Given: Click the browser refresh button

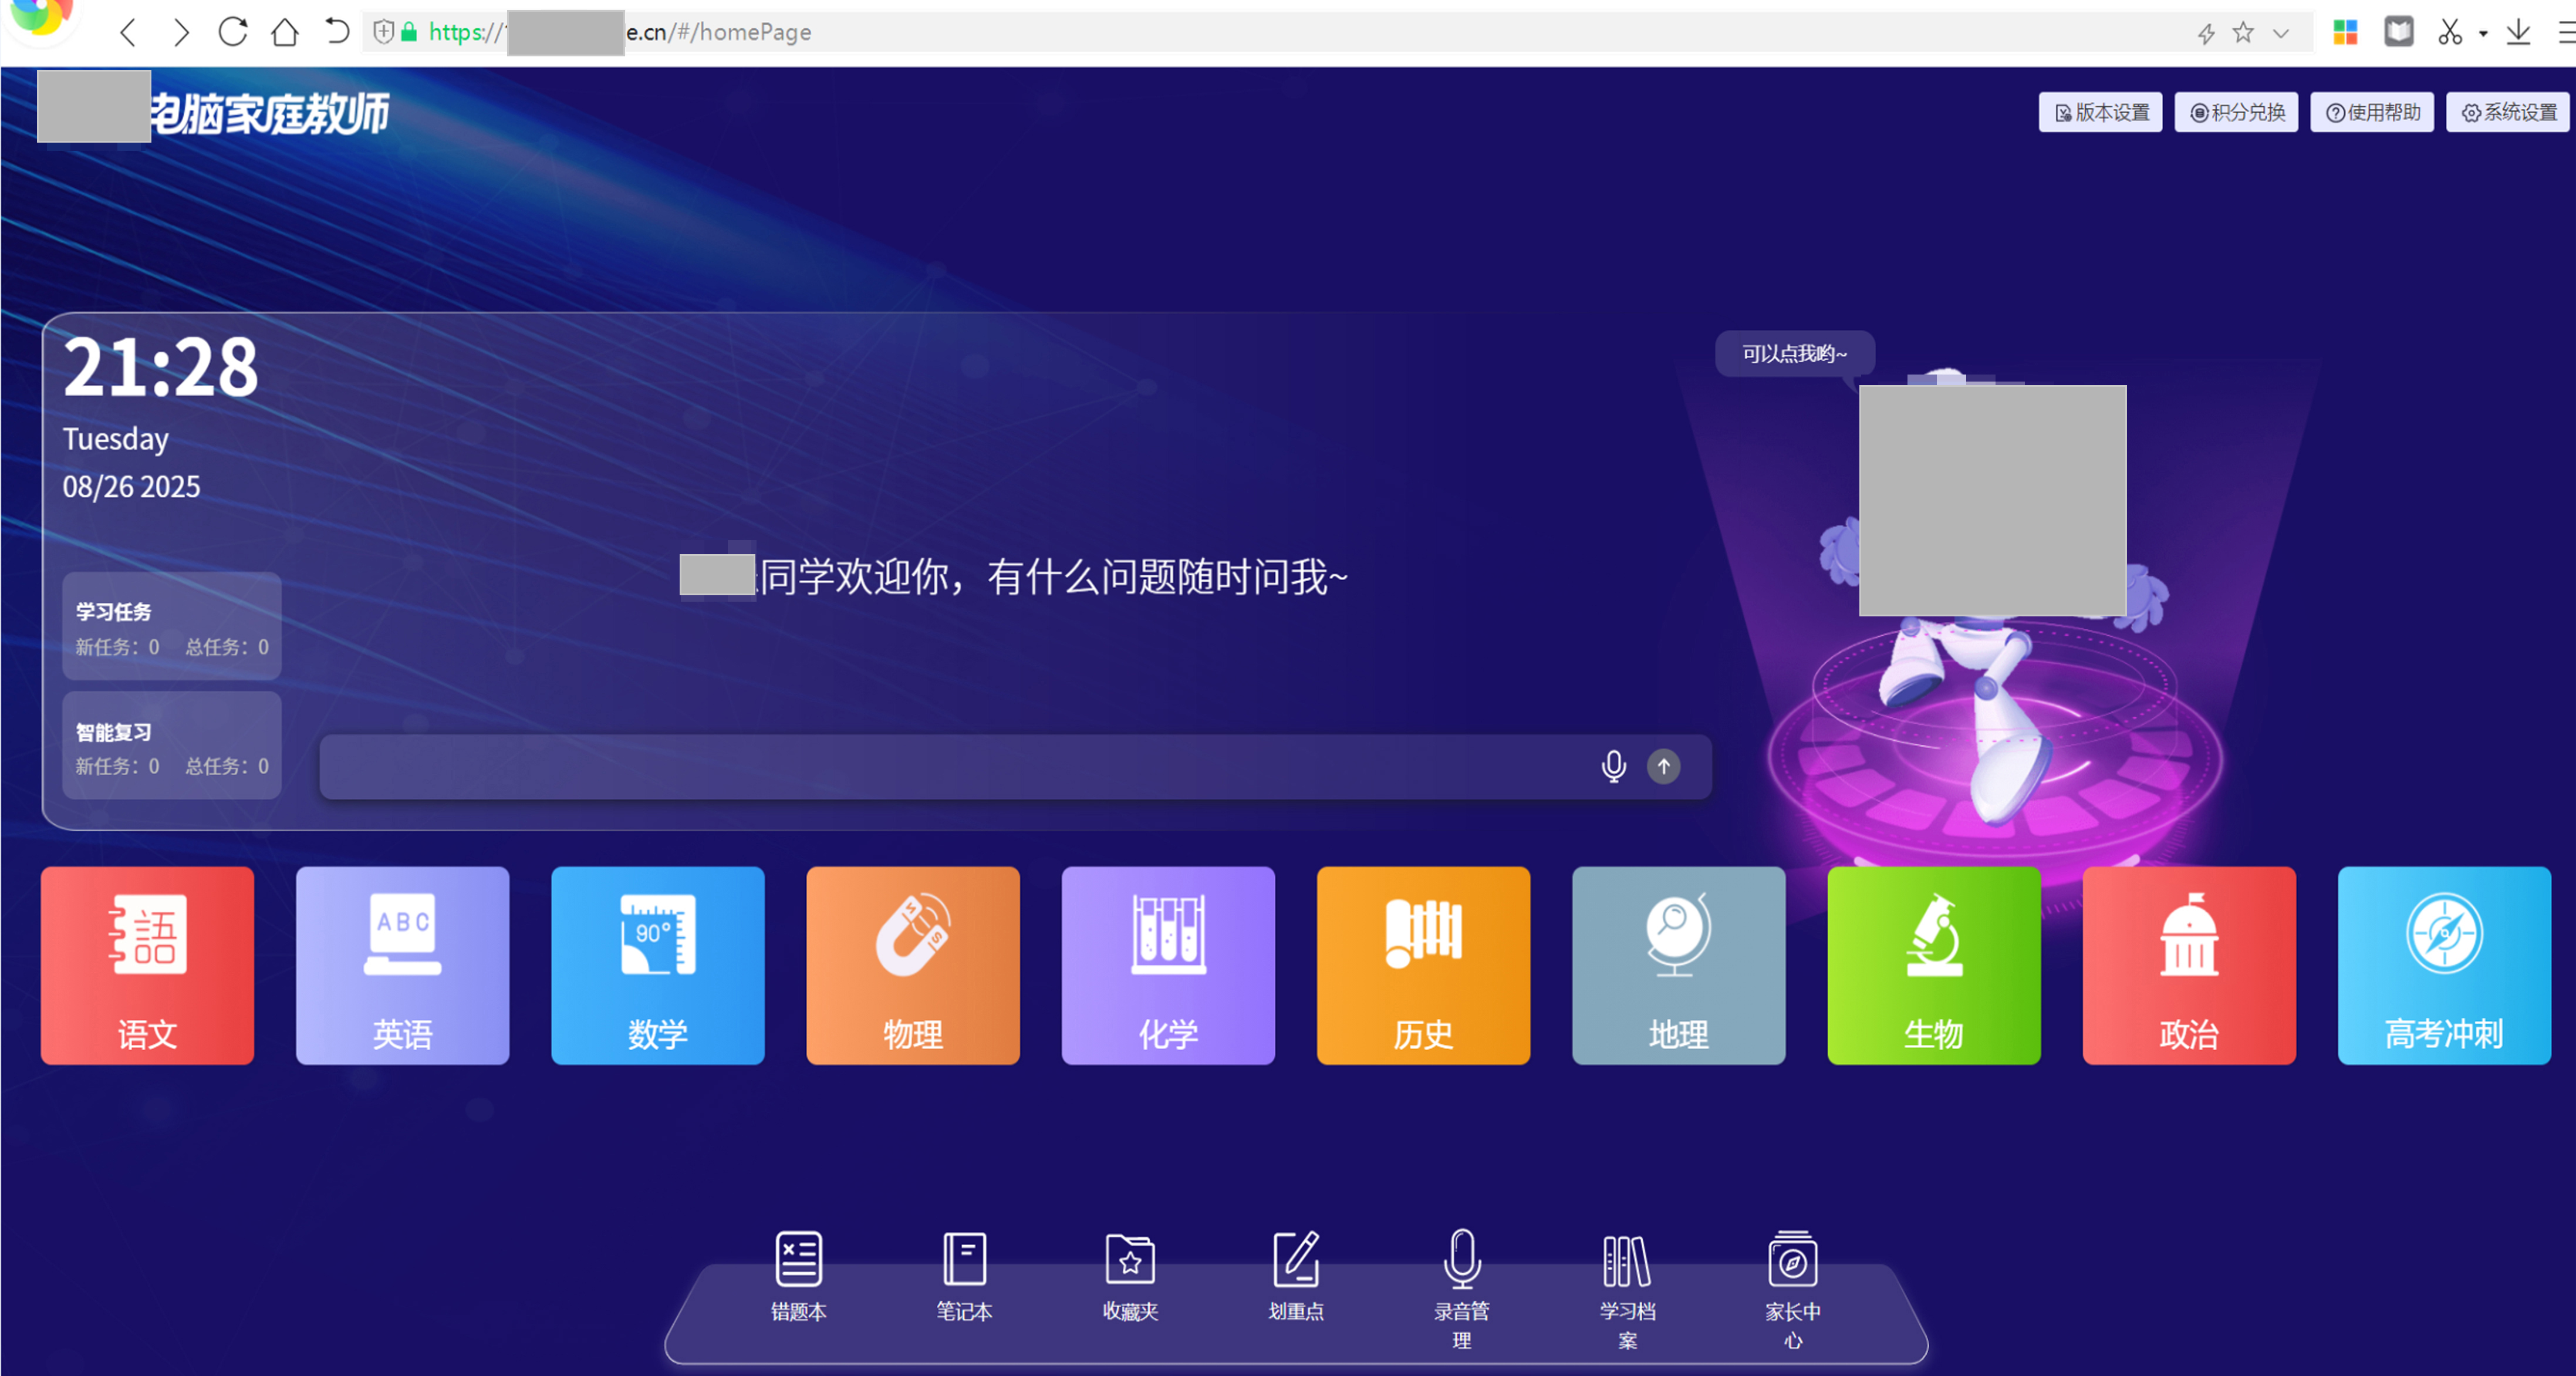Looking at the screenshot, I should [x=232, y=32].
